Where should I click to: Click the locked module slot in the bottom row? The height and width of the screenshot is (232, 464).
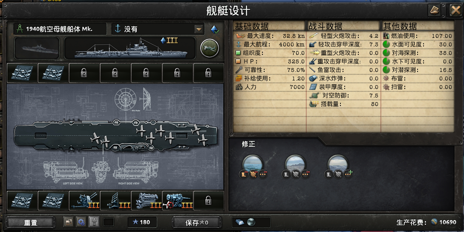pos(208,201)
